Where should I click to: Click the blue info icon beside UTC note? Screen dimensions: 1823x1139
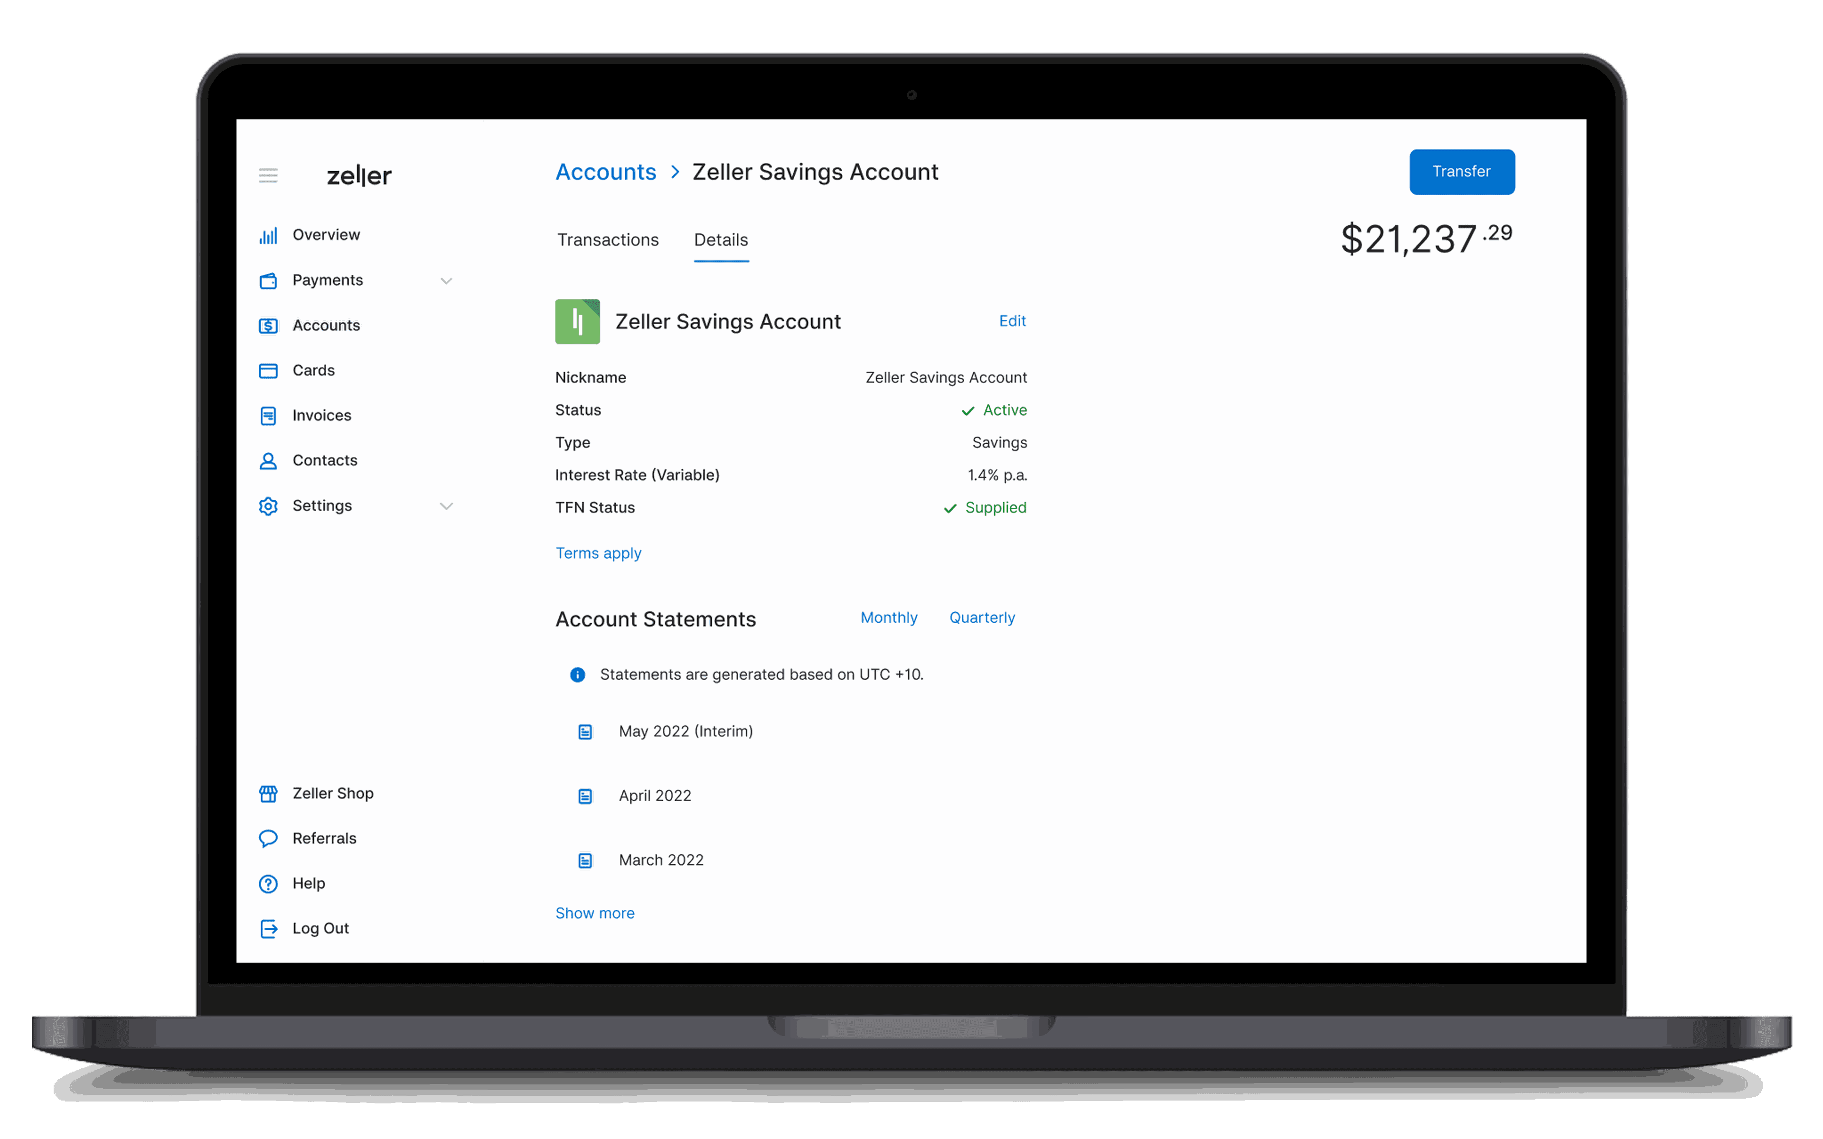click(577, 675)
